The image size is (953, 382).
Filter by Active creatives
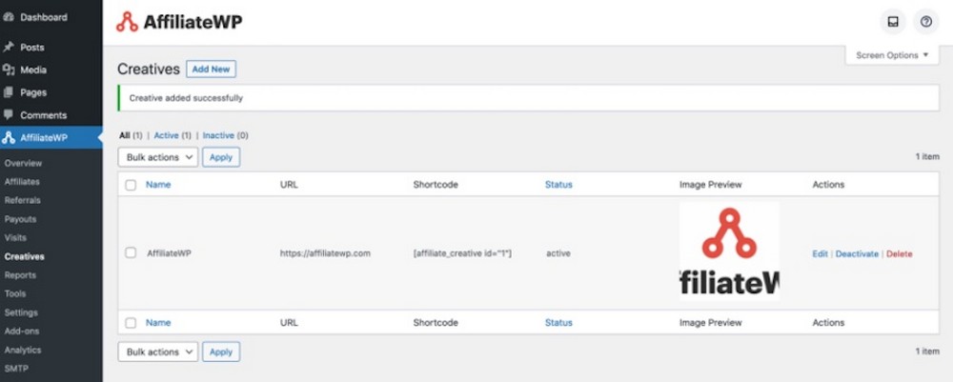tap(167, 135)
